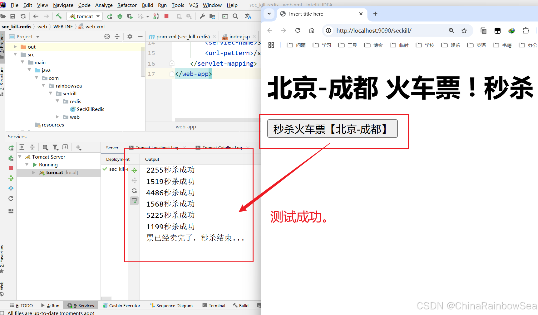Hide the Project panel with the minus icon

point(140,36)
